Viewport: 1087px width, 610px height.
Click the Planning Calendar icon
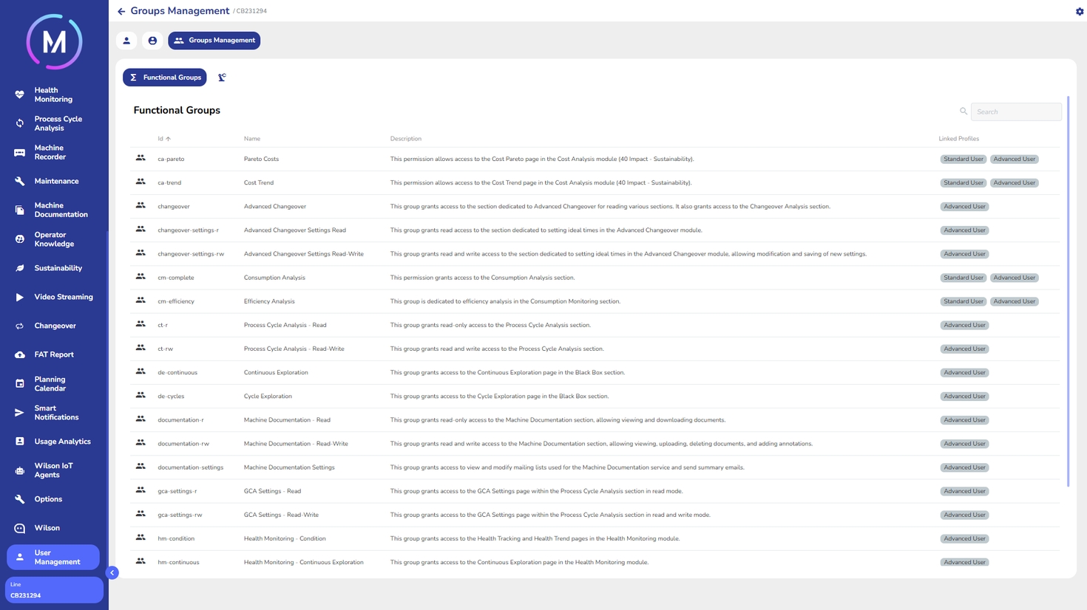[x=20, y=384]
